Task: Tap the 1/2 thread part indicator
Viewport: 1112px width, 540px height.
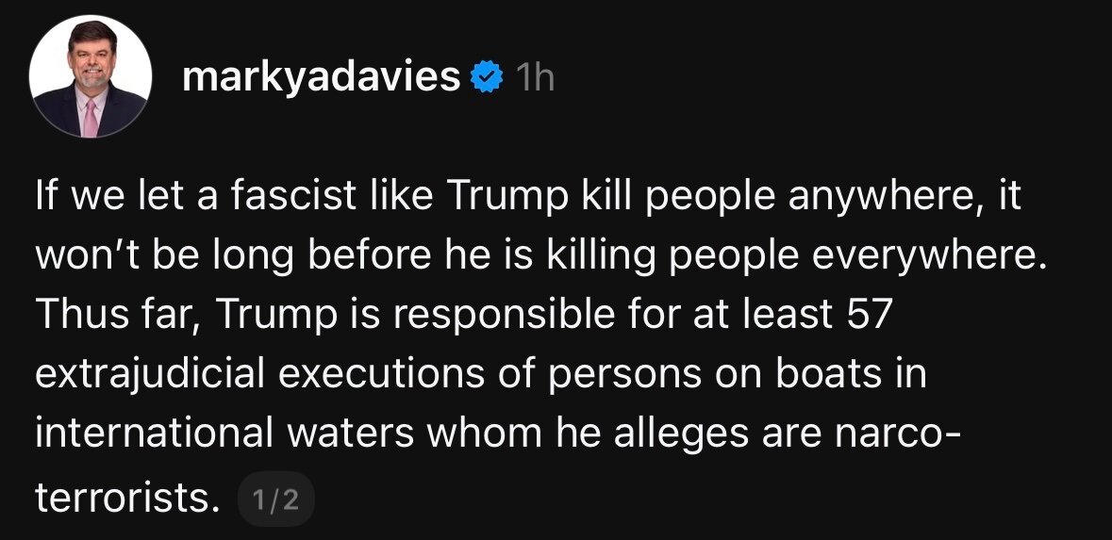Action: click(x=276, y=500)
